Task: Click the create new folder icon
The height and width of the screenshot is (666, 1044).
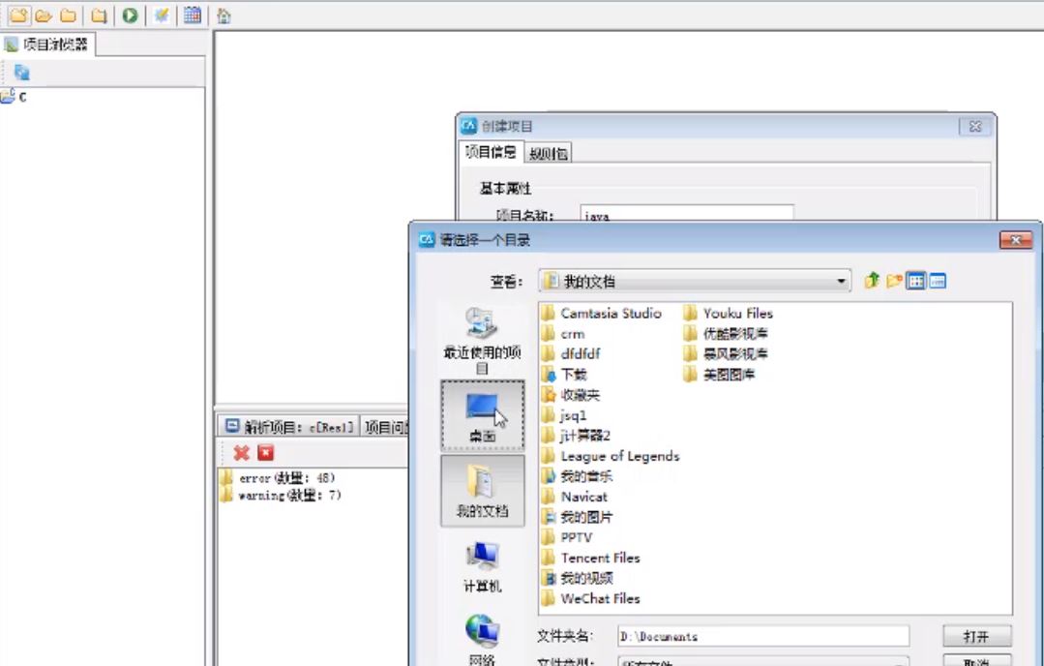Action: pyautogui.click(x=893, y=281)
